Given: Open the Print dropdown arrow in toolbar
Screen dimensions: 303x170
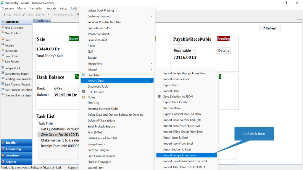Looking at the screenshot, I should pos(48,15).
